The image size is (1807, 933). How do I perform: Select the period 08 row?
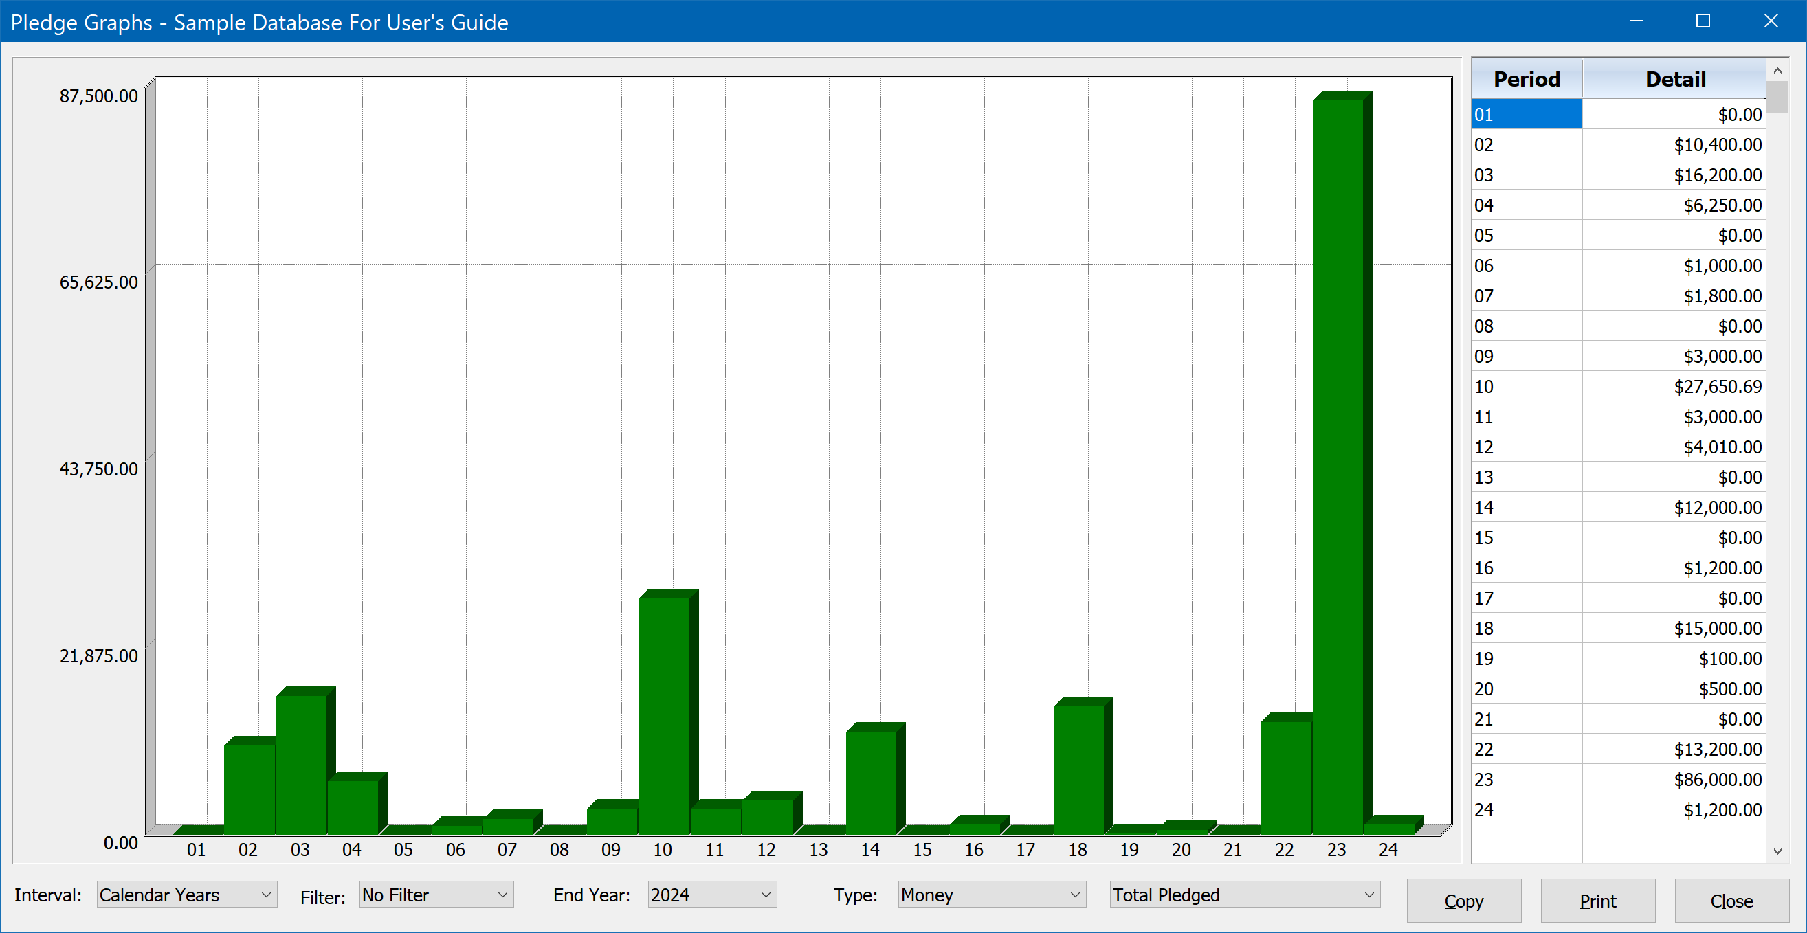pyautogui.click(x=1618, y=325)
